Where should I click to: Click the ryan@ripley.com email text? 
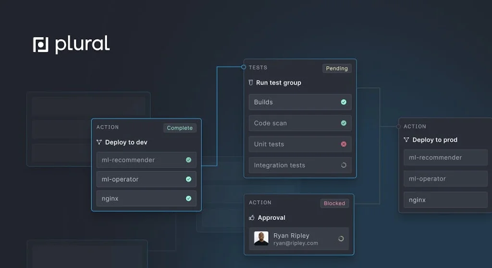coord(295,243)
